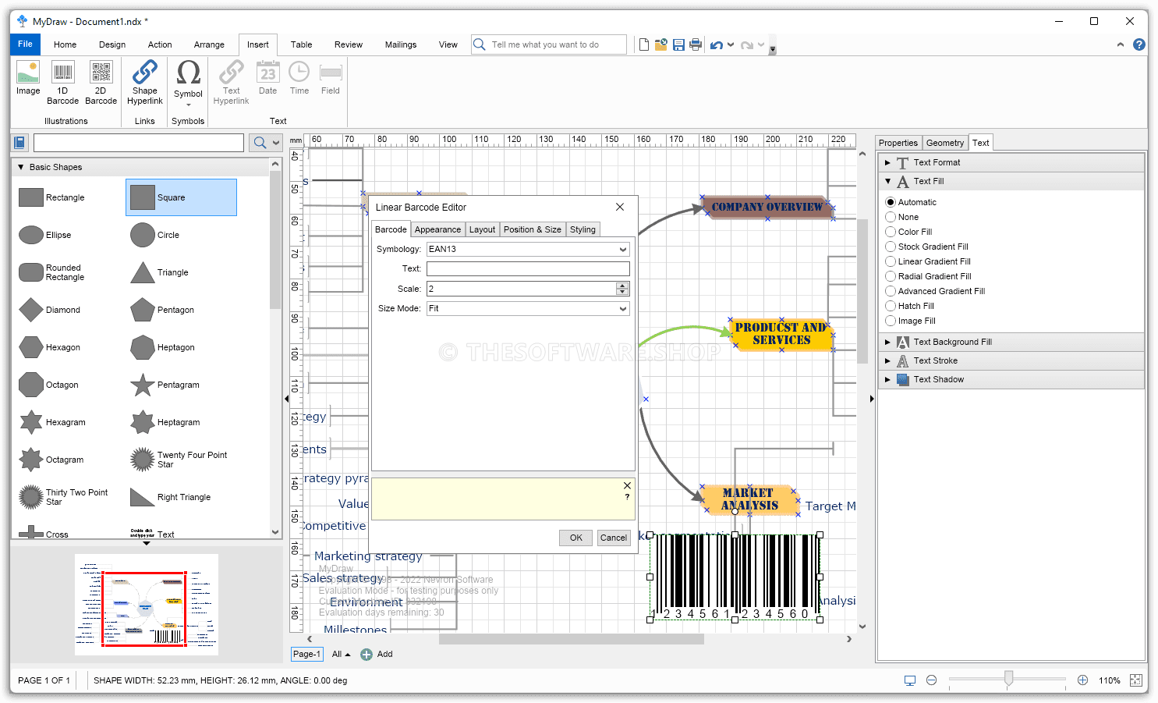
Task: Insert a Time field
Action: click(299, 78)
